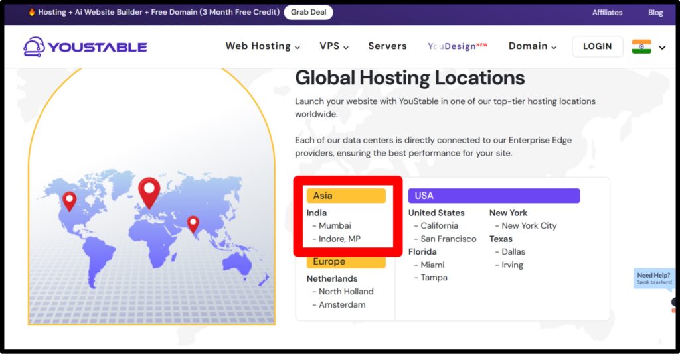This screenshot has width=680, height=354.
Task: Click the red map pin over India
Action: tap(193, 225)
